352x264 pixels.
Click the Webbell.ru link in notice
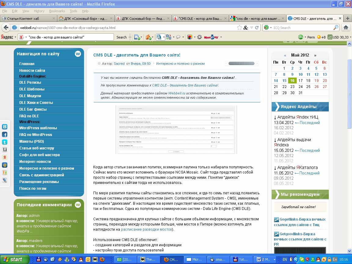177,93
